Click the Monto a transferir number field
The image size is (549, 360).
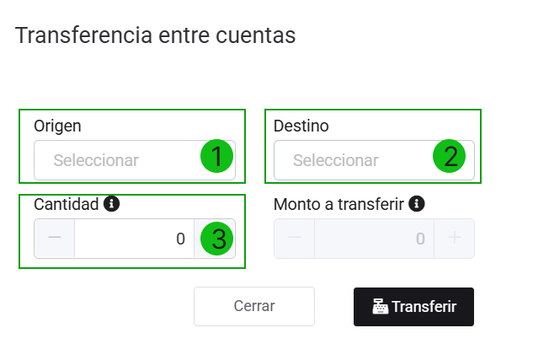tap(373, 239)
